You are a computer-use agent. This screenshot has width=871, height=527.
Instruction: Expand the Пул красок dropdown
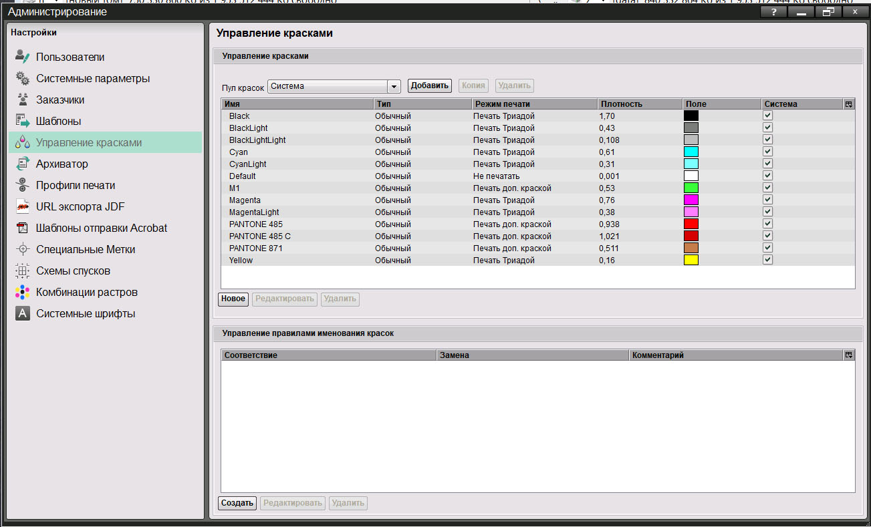point(394,86)
